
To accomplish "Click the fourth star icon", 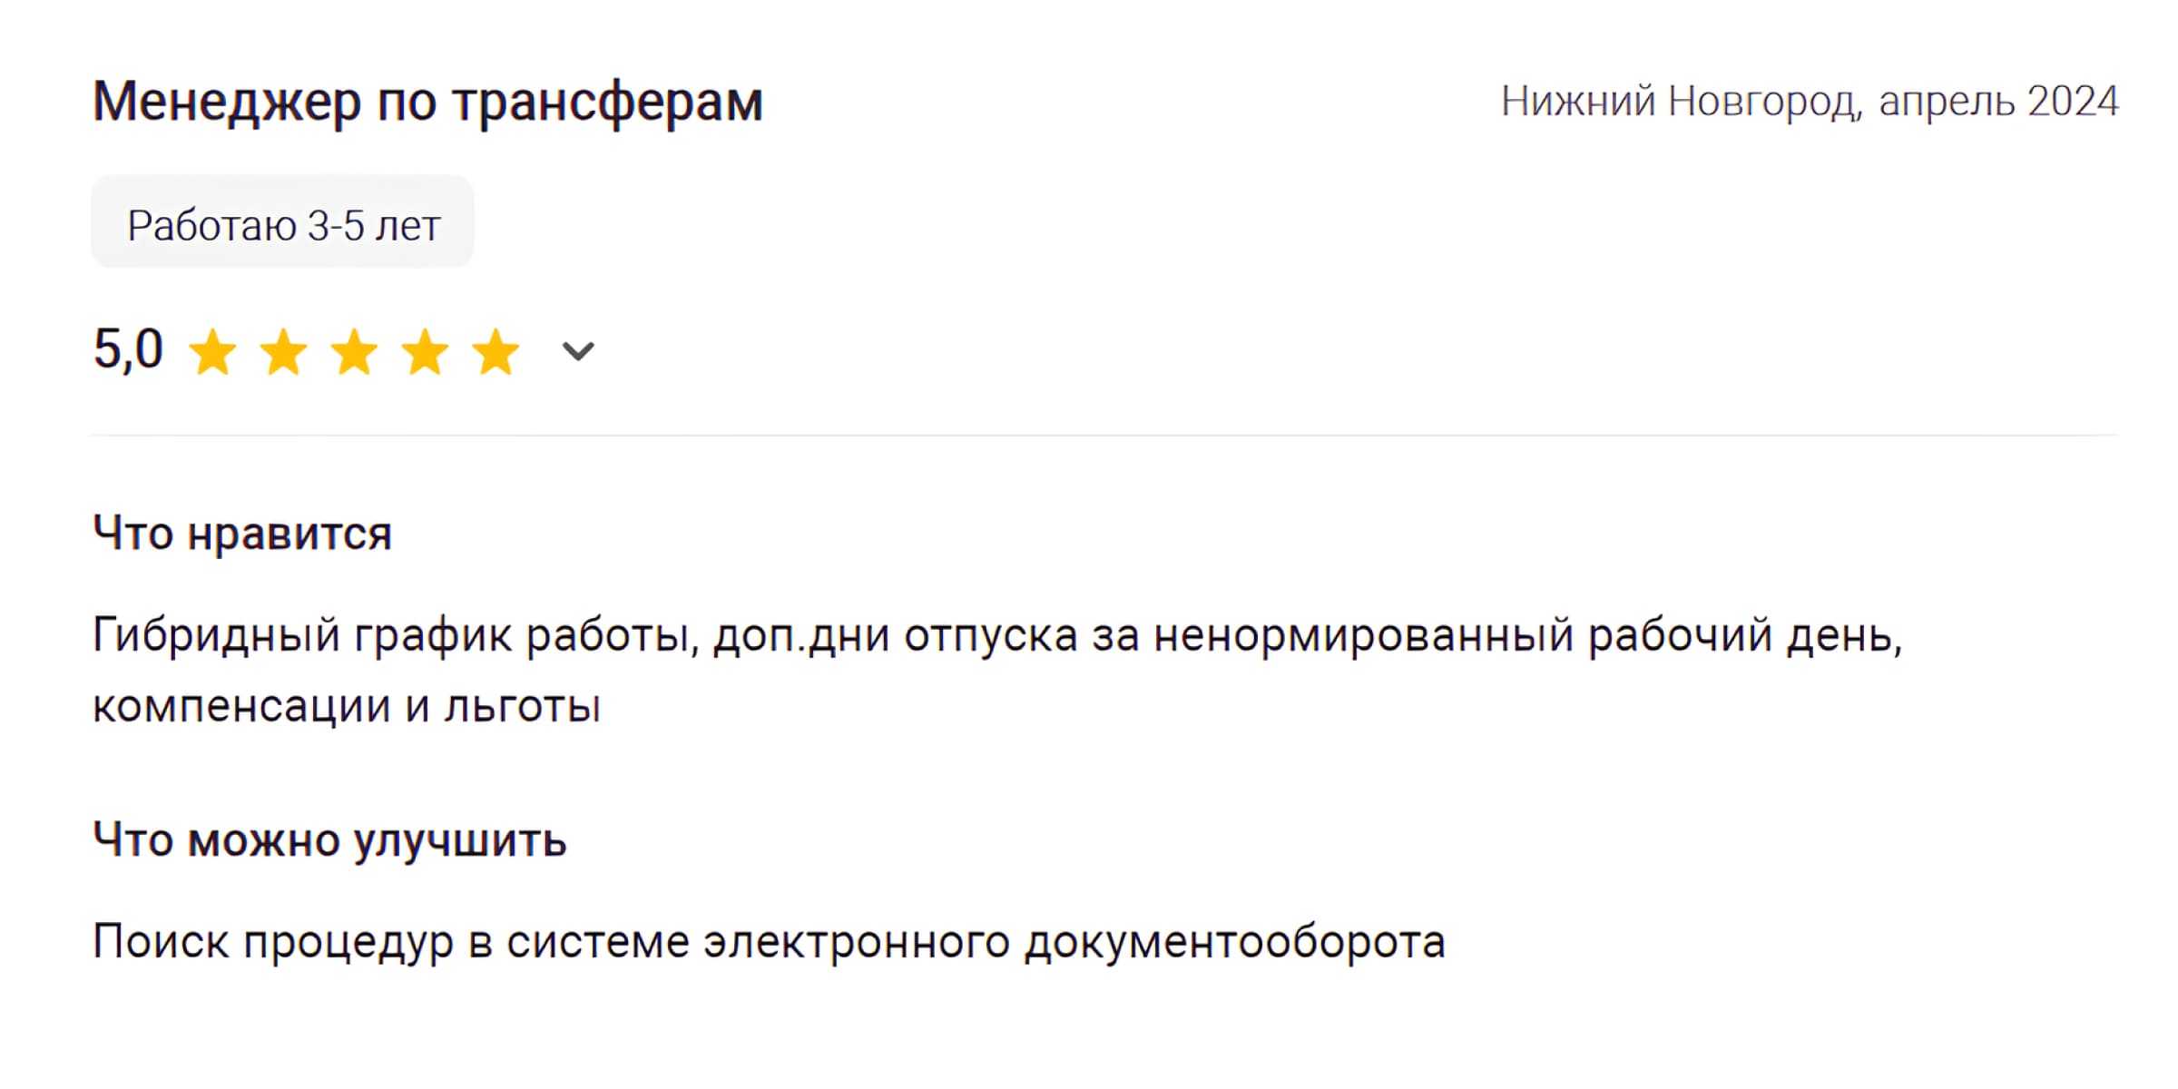I will (x=425, y=351).
